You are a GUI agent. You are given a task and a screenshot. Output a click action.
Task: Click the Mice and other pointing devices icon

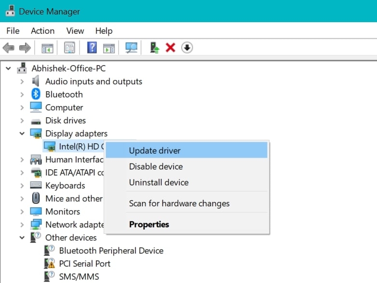click(36, 198)
